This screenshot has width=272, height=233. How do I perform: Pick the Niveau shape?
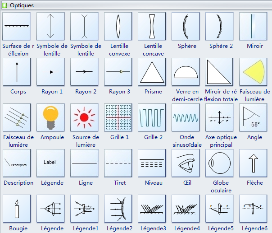[x=152, y=163]
